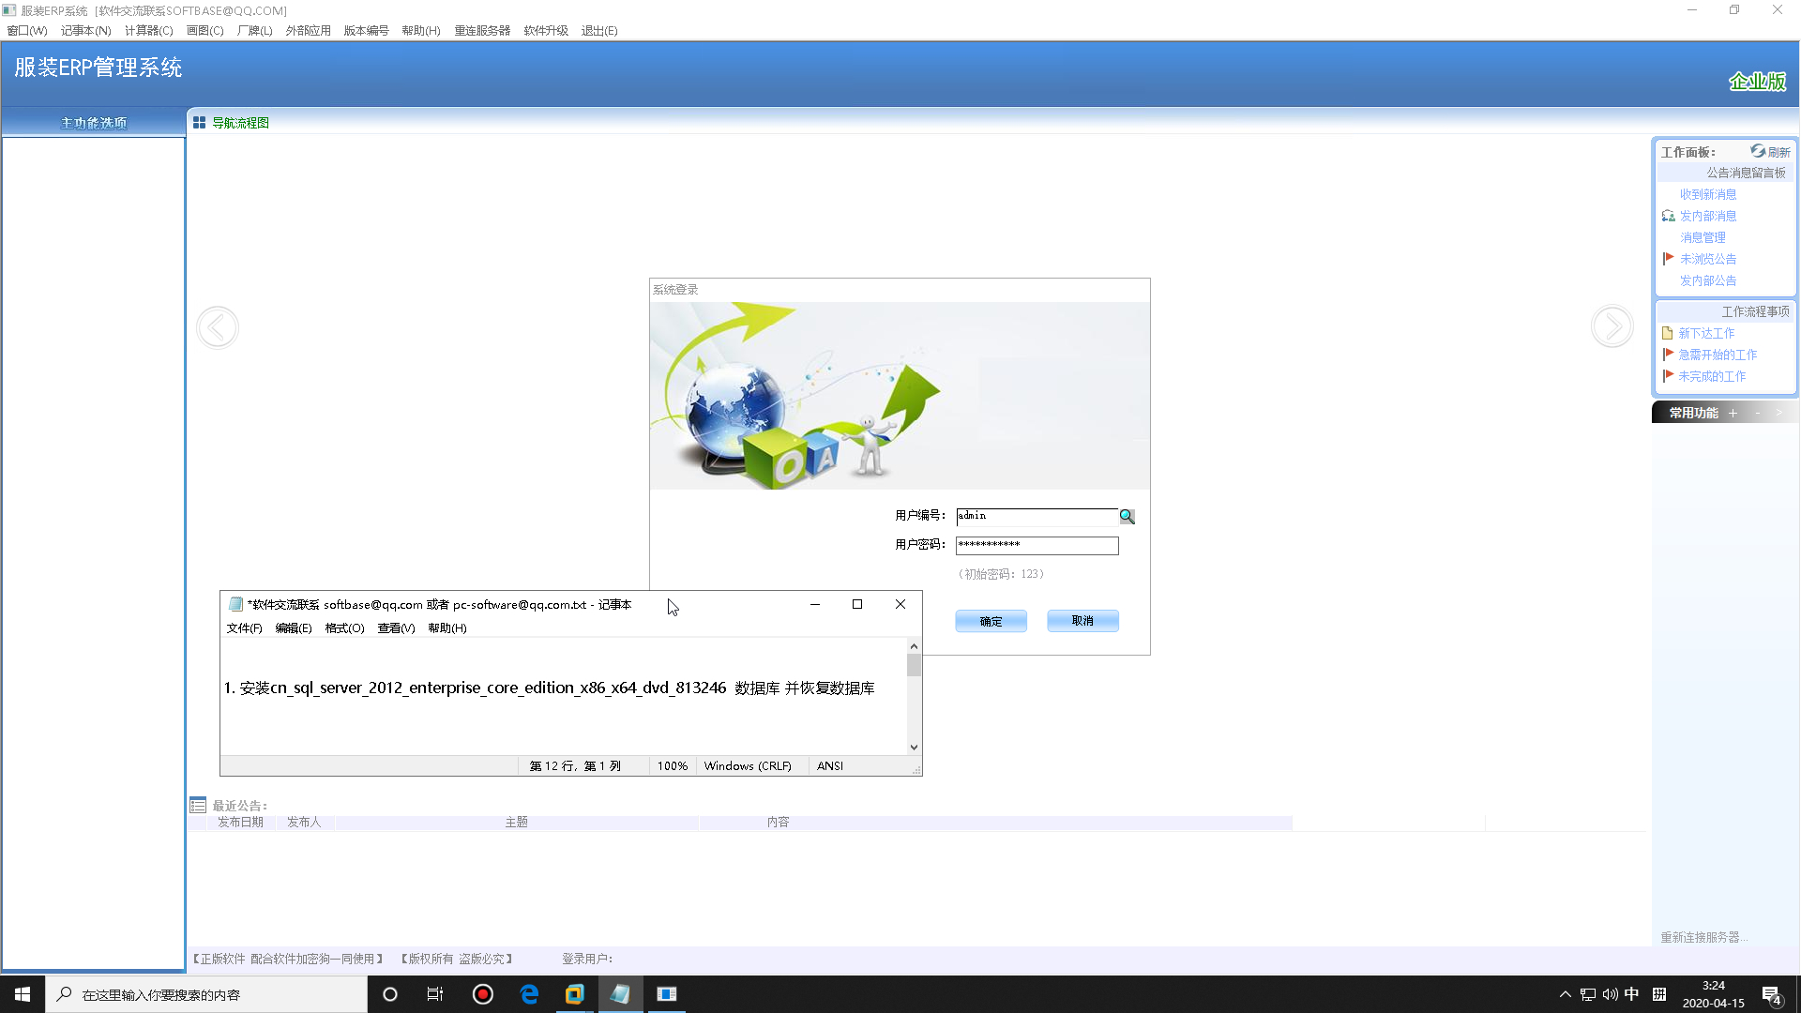The image size is (1801, 1013).
Task: Open Windows notification center icon
Action: 1771,994
